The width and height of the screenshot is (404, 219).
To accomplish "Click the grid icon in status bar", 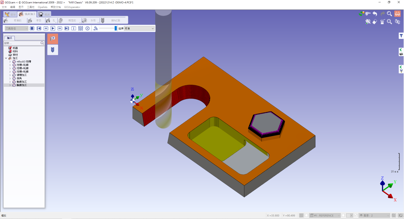I will 301,215.
